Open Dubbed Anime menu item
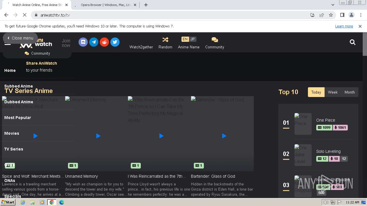 pos(19,102)
